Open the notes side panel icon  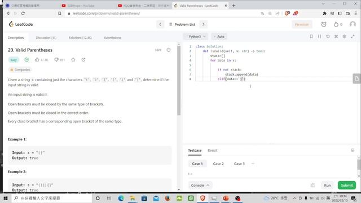[356, 79]
